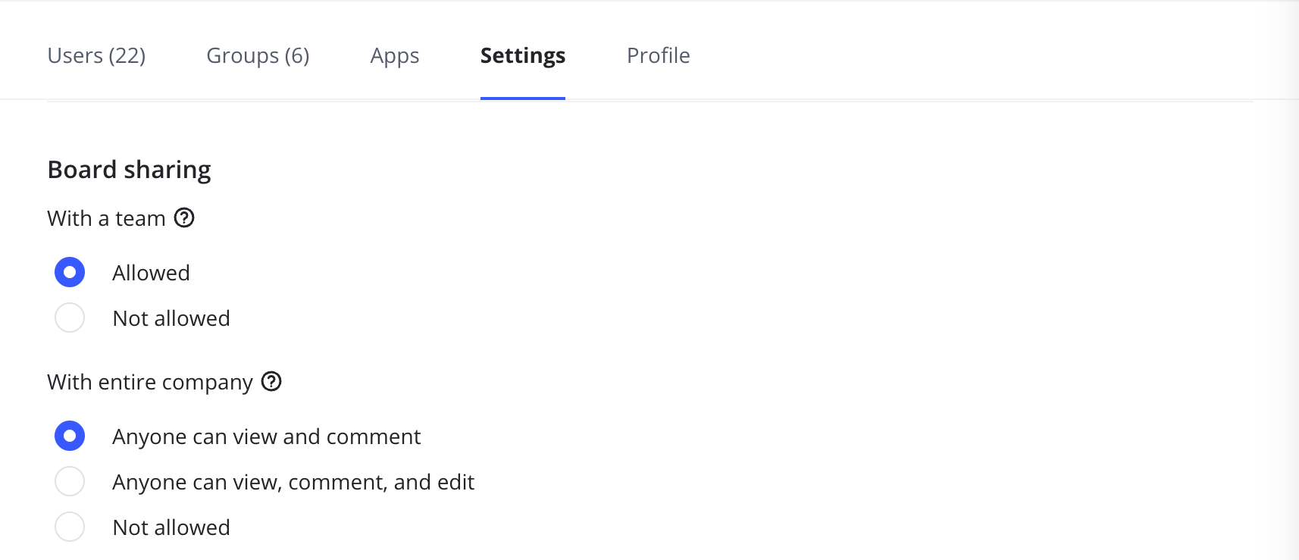Enable Anyone can view, comment, and edit radio
Viewport: 1299px width, 560px height.
point(70,481)
